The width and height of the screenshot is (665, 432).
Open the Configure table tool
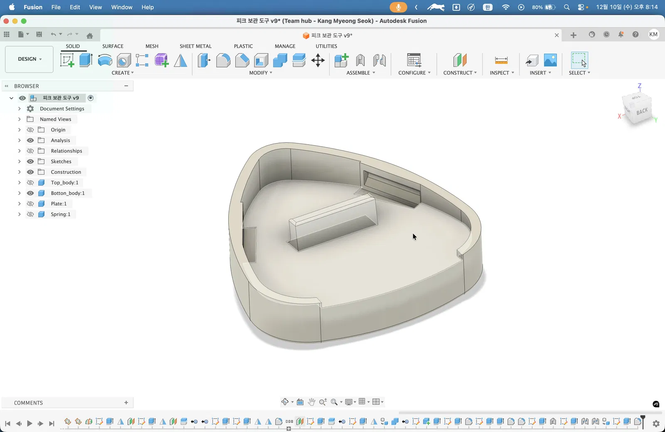(x=414, y=60)
